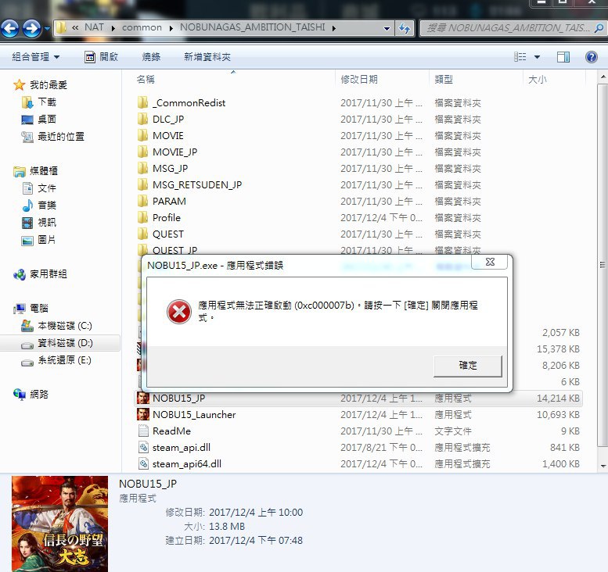Select the NOBU15_Launcher application file

(x=194, y=415)
